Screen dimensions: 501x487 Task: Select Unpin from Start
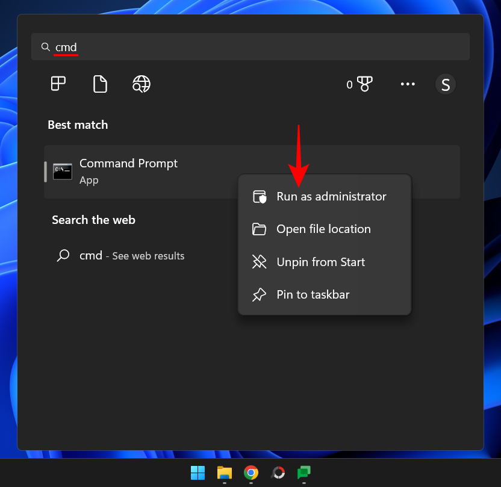320,262
